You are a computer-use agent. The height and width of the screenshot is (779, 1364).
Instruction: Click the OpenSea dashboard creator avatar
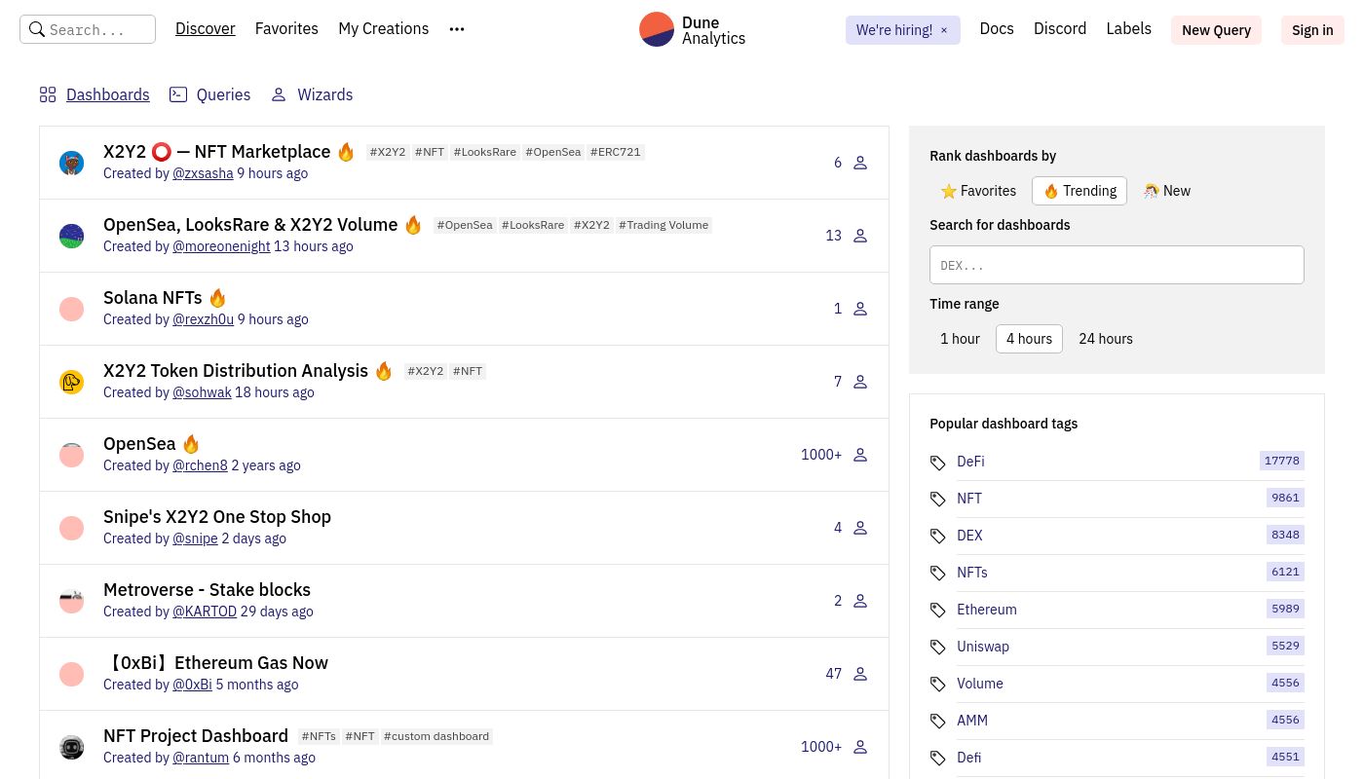click(x=71, y=455)
